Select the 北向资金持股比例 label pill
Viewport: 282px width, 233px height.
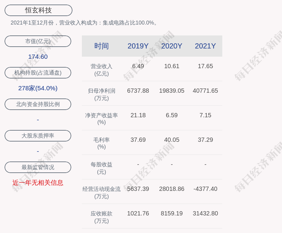tap(38, 104)
